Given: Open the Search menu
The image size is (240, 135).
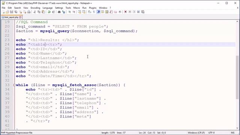Looking at the screenshot, I should pos(18,8).
